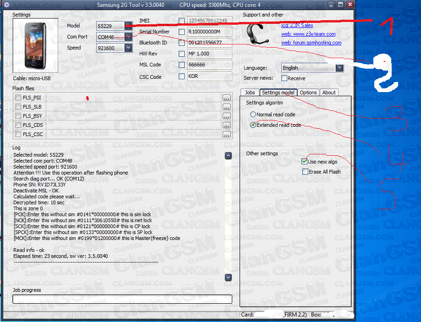Click log line with NCK net lock code

[x=83, y=220]
